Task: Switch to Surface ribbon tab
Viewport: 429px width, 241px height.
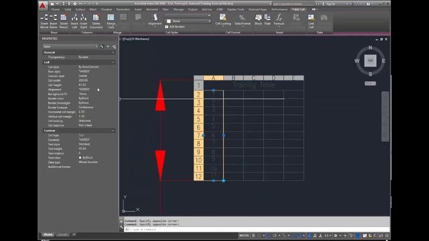Action: (80, 9)
